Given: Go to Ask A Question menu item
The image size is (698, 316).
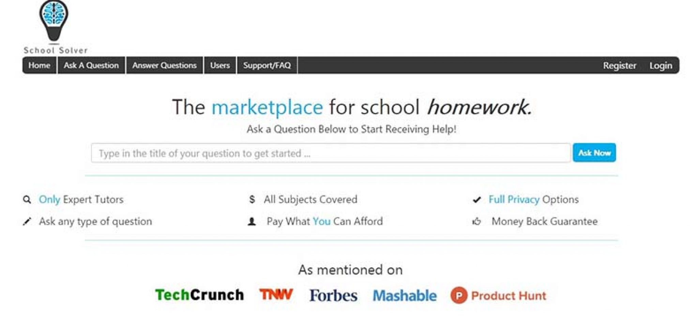Looking at the screenshot, I should tap(91, 65).
